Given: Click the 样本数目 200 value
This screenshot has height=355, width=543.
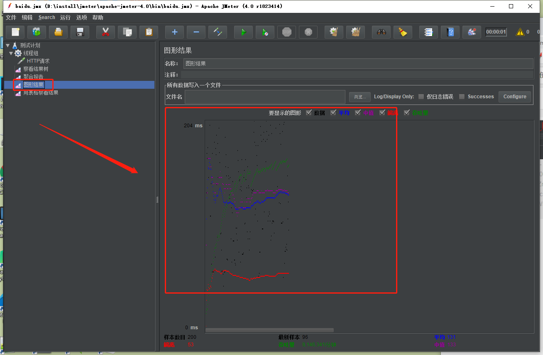Looking at the screenshot, I should (x=192, y=337).
